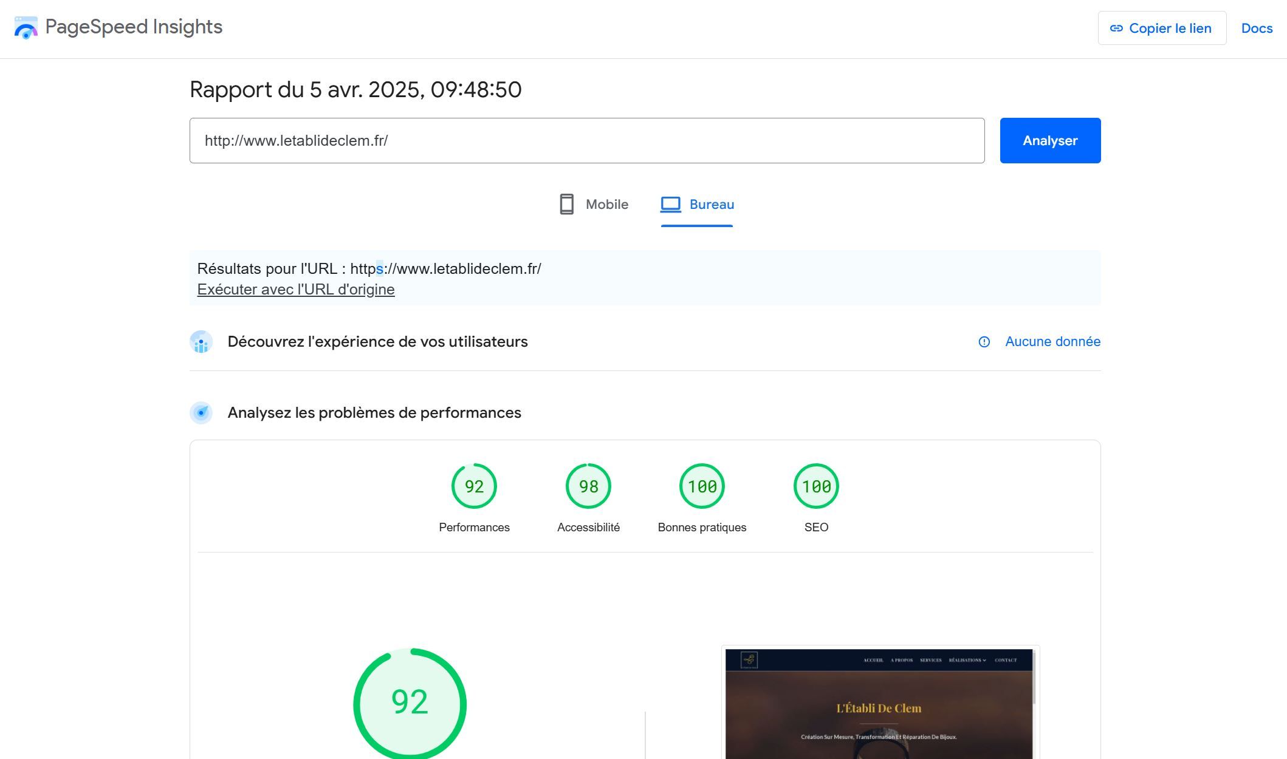Click the Résultats pour l'URL text
The height and width of the screenshot is (759, 1287).
(369, 268)
